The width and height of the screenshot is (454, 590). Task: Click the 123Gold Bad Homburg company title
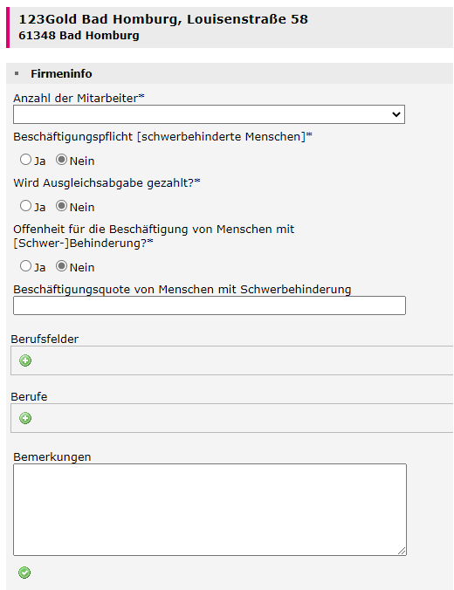coord(163,19)
